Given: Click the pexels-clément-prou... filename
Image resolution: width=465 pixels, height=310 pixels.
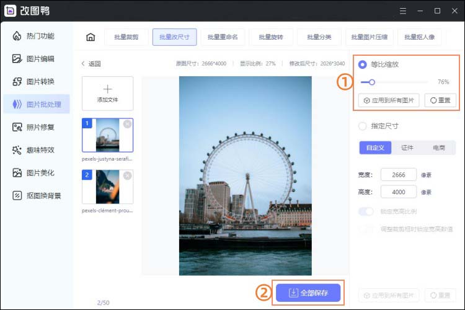Looking at the screenshot, I should click(x=107, y=211).
